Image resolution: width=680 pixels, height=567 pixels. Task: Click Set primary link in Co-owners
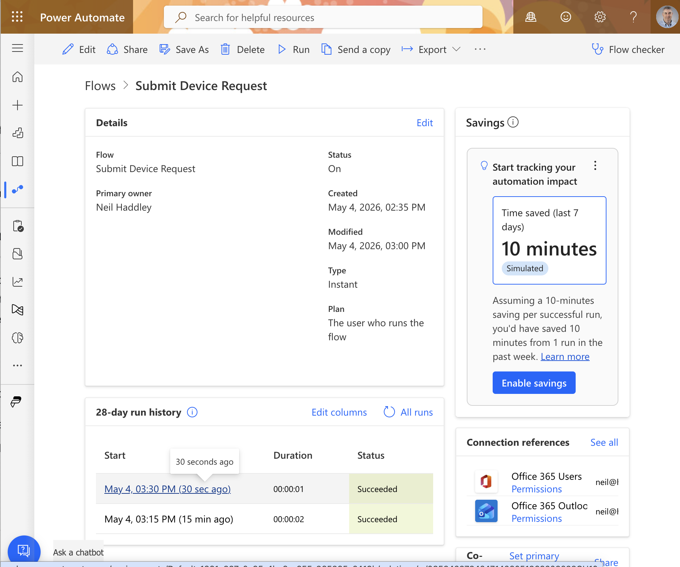(x=534, y=556)
